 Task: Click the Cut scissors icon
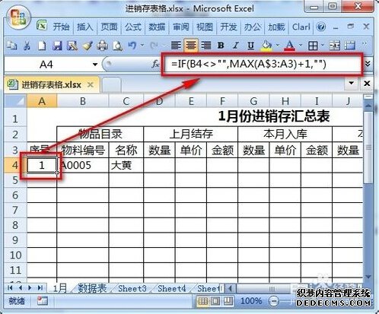27,46
